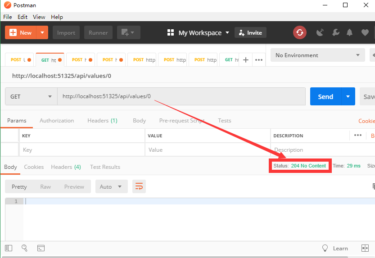Toggle the sidebar icon in status bar
This screenshot has height=258, width=375.
tap(9, 248)
